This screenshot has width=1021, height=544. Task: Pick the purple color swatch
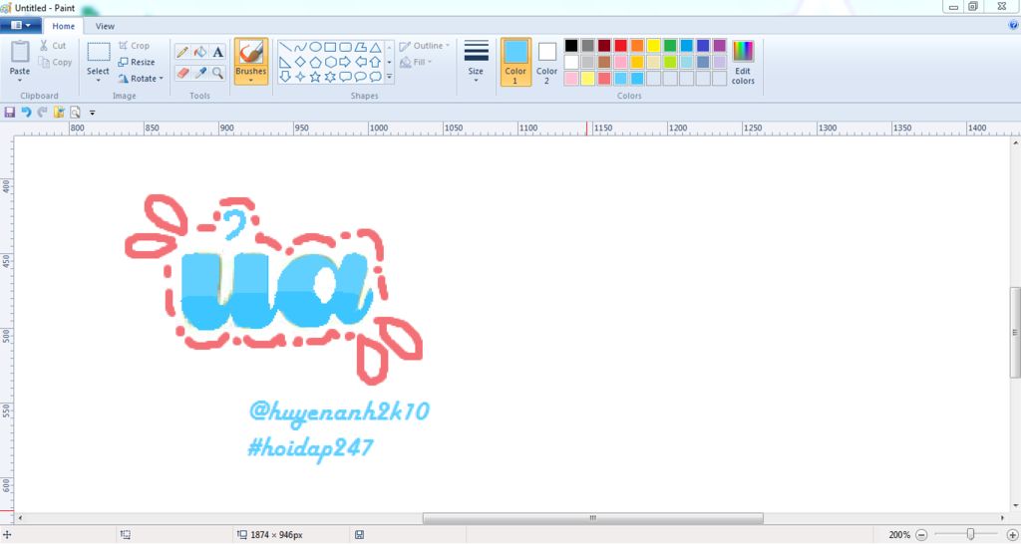coord(720,46)
